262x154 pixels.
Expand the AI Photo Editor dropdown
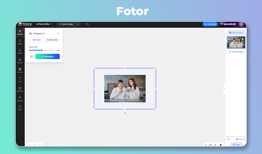coord(44,24)
